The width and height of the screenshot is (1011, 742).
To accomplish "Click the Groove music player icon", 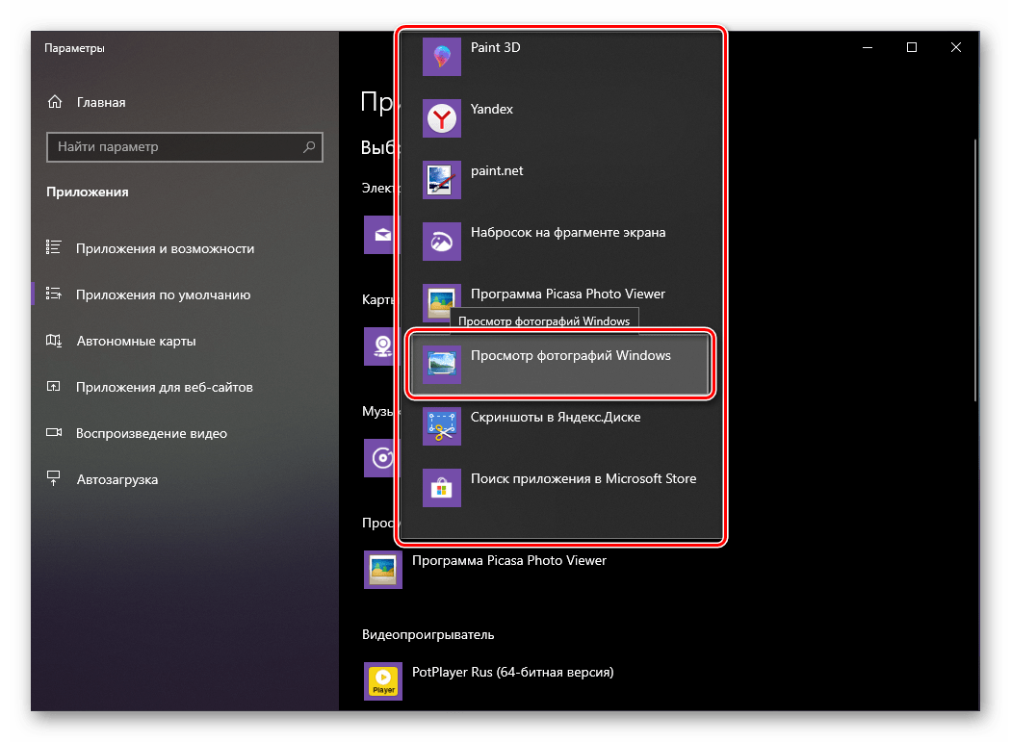I will coord(380,458).
